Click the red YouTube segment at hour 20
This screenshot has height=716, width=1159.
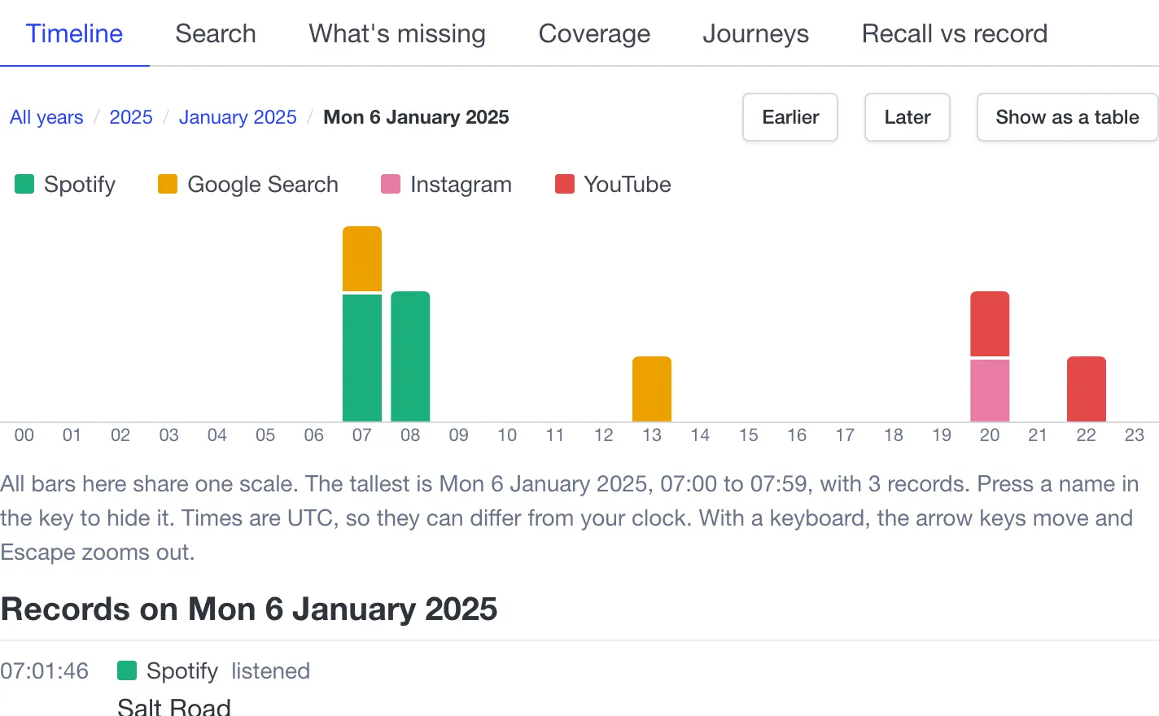click(990, 324)
